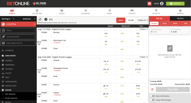This screenshot has height=103, width=191.
Task: Open the user account profile icon
Action: [162, 4]
